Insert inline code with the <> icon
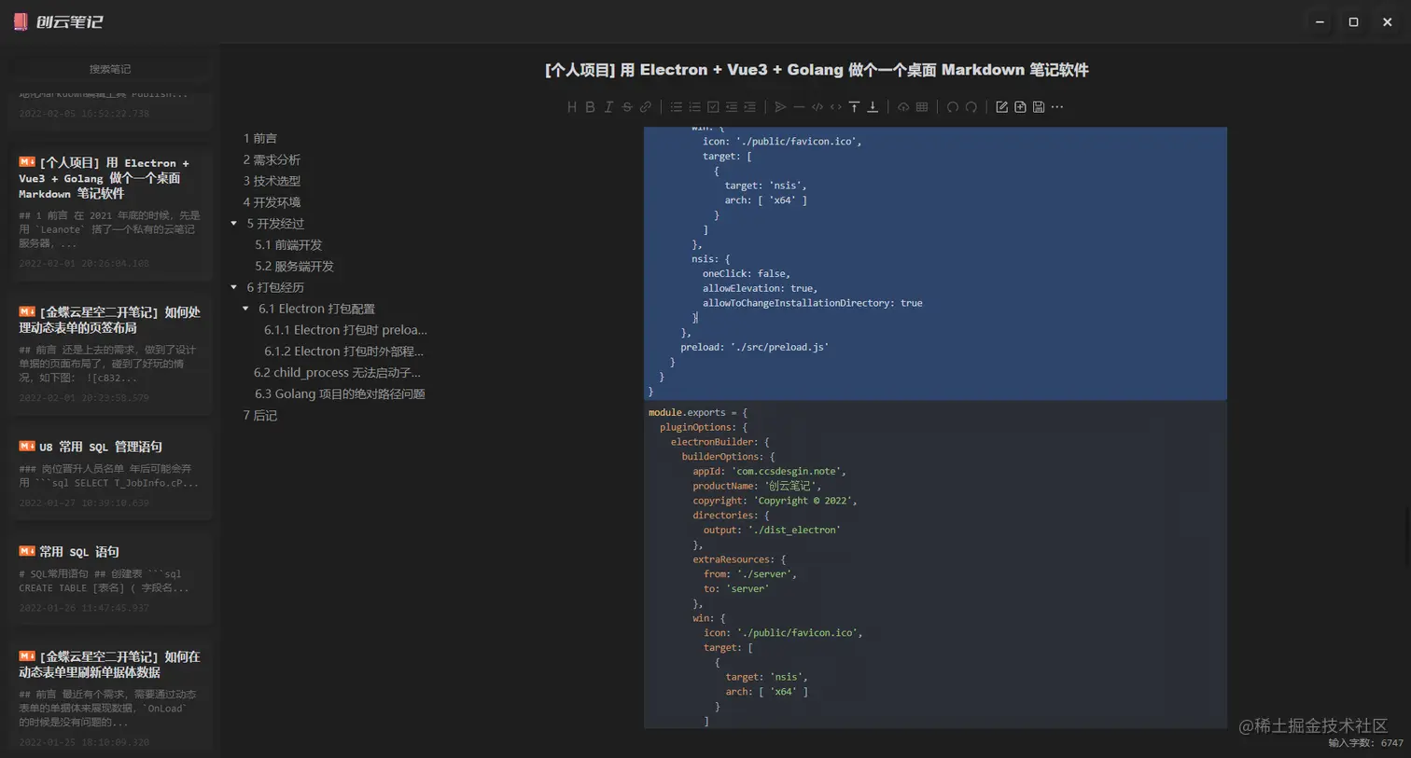This screenshot has height=758, width=1411. (836, 107)
